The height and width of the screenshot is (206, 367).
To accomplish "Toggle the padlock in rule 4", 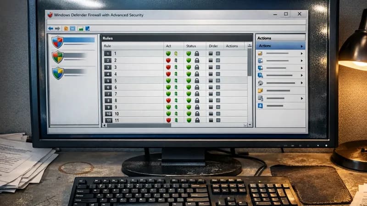I will point(197,74).
